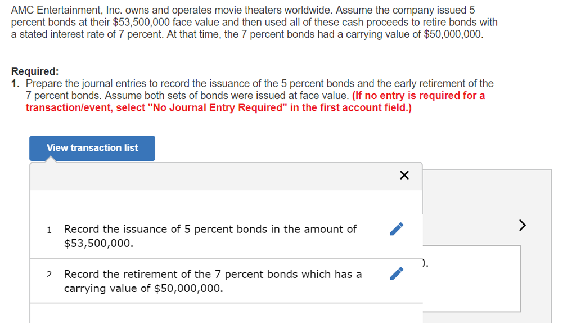Go to next entry with right chevron
Image resolution: width=576 pixels, height=323 pixels.
pyautogui.click(x=523, y=225)
